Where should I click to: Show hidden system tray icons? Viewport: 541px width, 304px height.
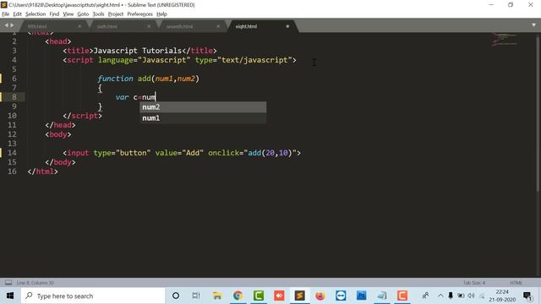440,296
